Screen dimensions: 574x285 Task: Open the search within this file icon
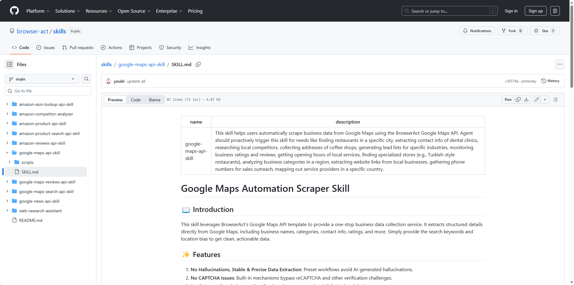pos(86,79)
